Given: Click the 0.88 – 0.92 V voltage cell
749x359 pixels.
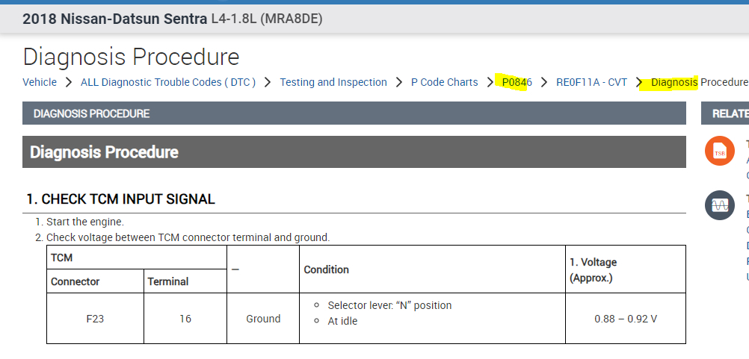Looking at the screenshot, I should [626, 319].
